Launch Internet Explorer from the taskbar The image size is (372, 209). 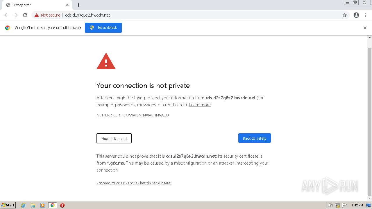[x=23, y=205]
